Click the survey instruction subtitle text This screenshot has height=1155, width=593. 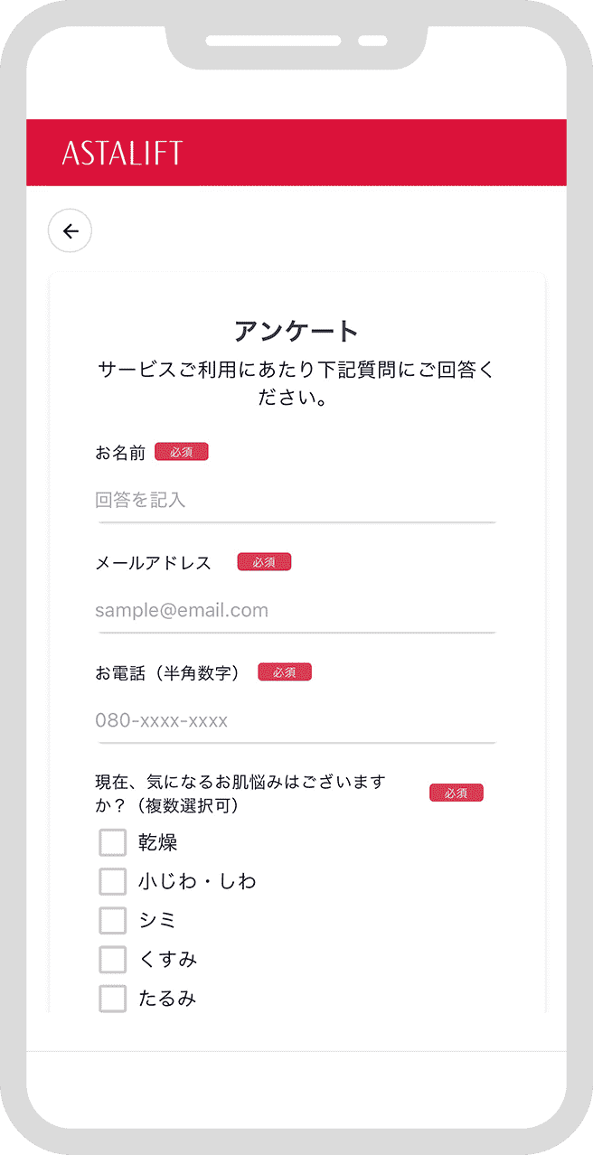click(296, 384)
